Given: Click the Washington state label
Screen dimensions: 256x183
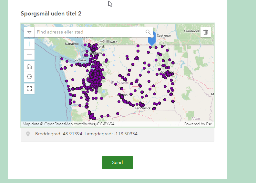Looking at the screenshot, I should click(119, 82).
